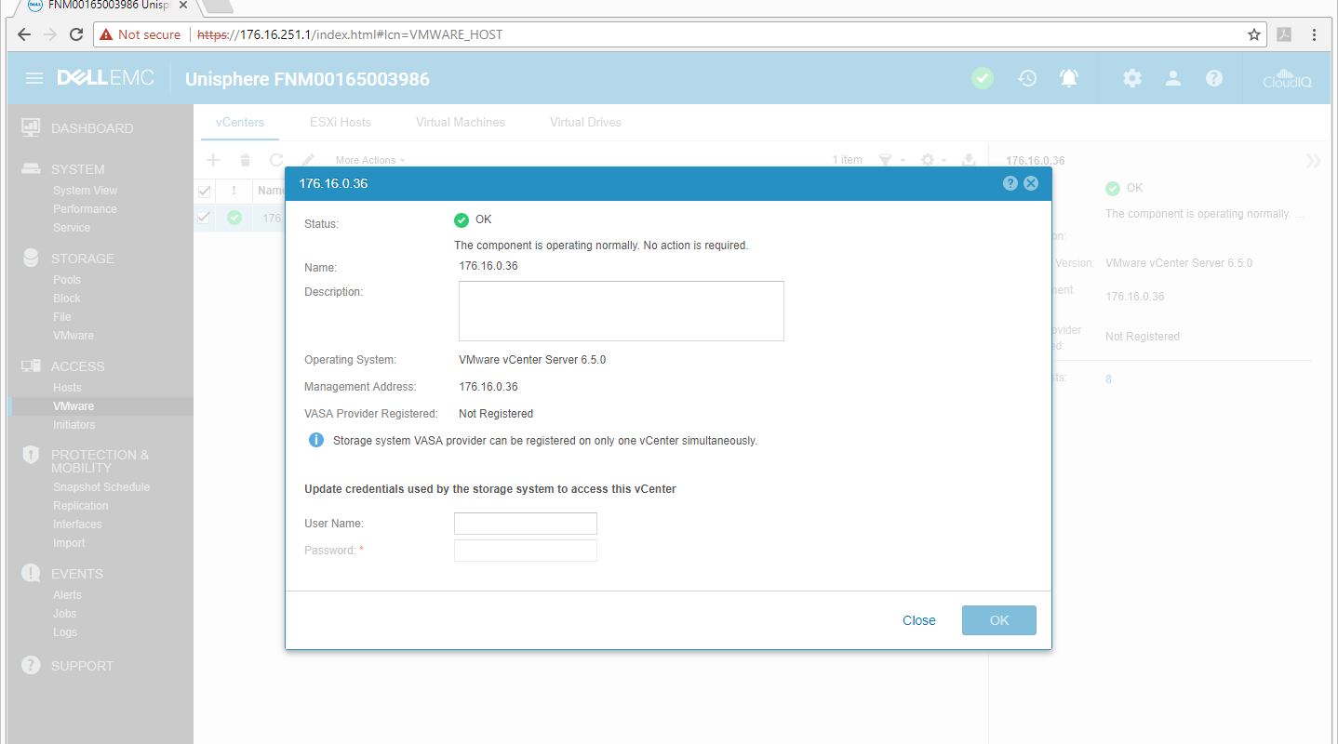Click the bookmark star in address bar
This screenshot has height=744, width=1338.
tap(1254, 34)
